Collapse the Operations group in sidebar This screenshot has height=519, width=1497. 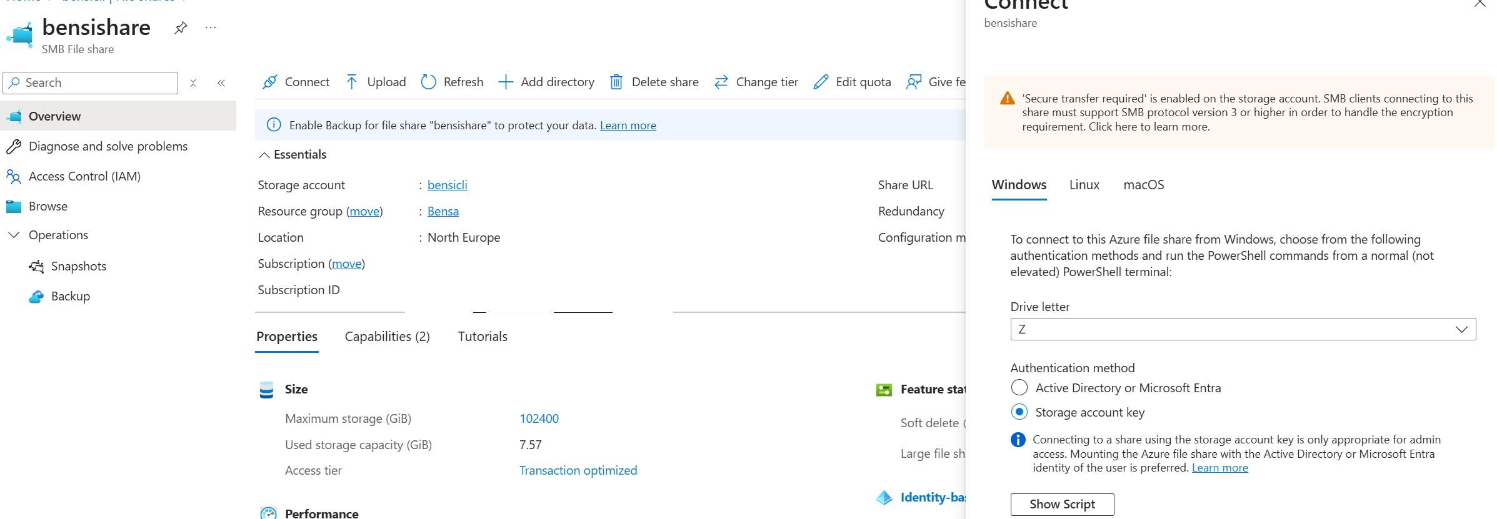pyautogui.click(x=14, y=235)
